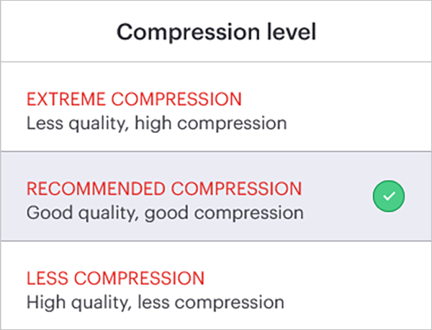Select the Extreme Compression option

point(216,106)
